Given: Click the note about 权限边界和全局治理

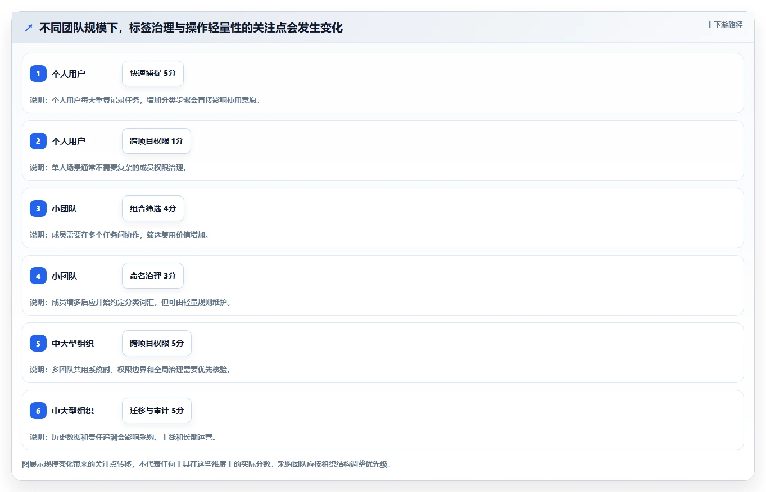Looking at the screenshot, I should [x=130, y=370].
